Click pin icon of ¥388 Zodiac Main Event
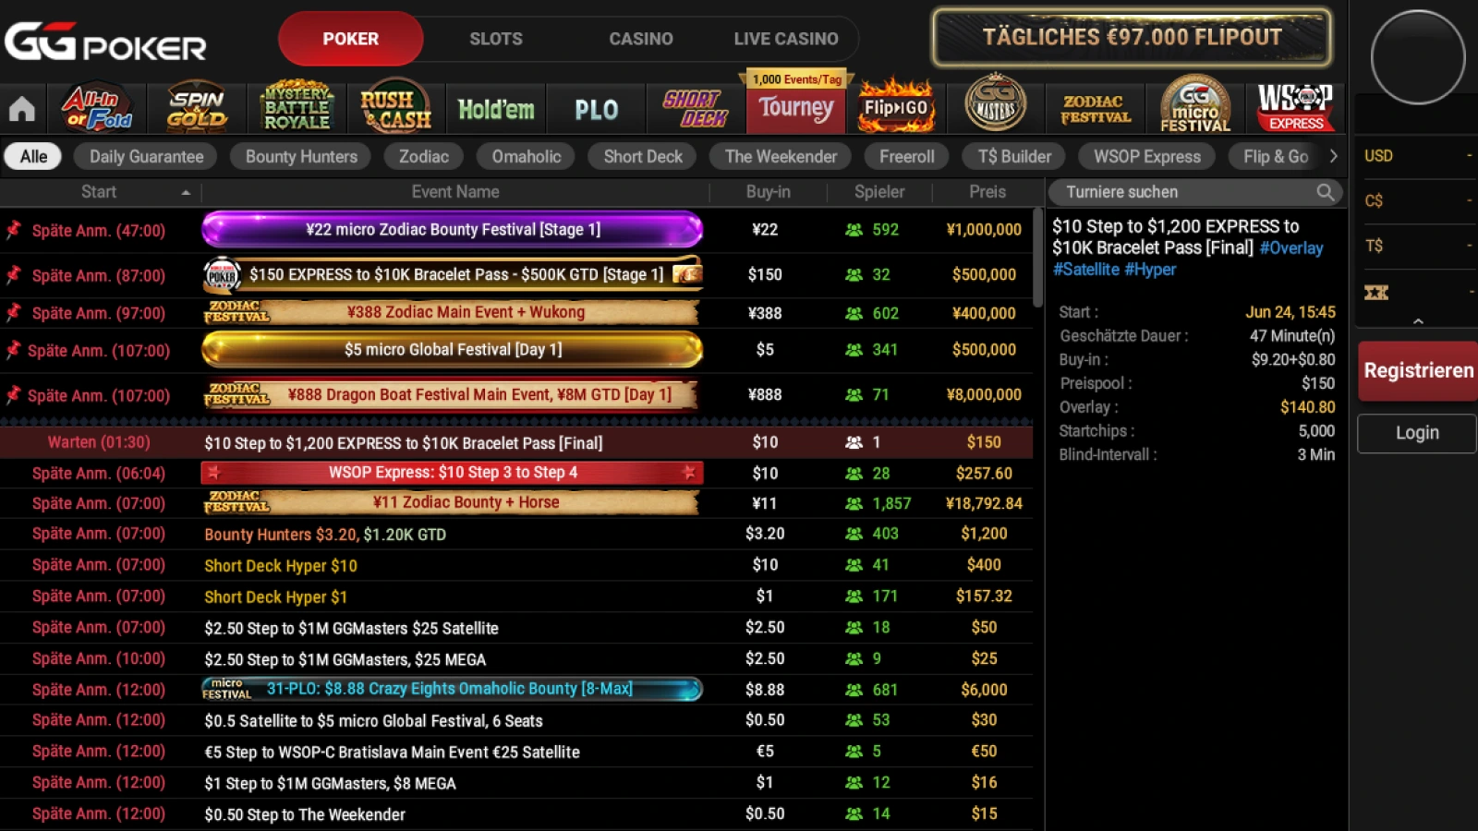 coord(14,312)
